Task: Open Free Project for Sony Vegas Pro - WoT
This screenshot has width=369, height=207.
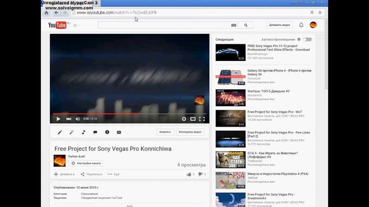Action: pos(274,112)
